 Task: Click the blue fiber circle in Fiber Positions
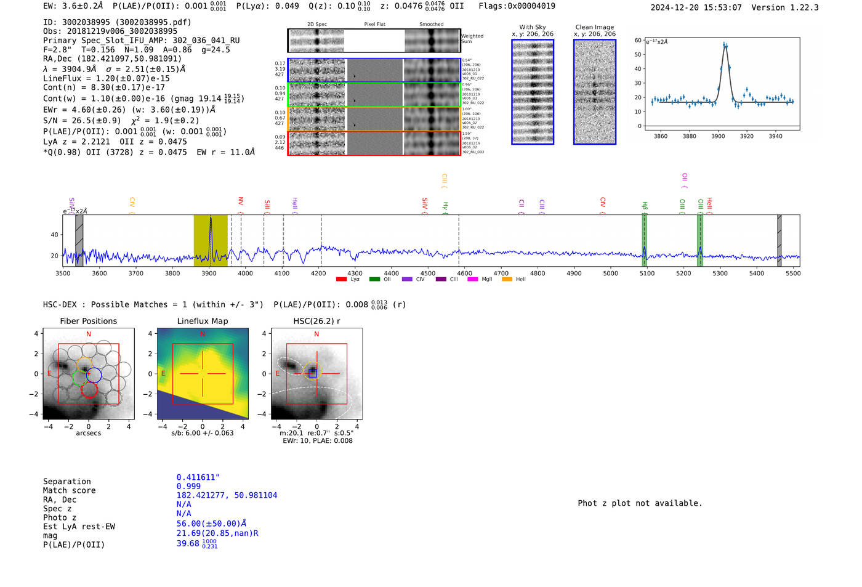(x=94, y=374)
